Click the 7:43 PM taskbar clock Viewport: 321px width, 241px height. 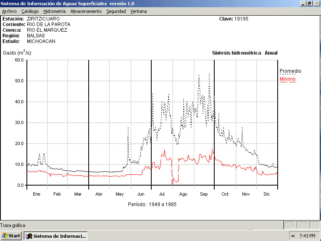309,236
